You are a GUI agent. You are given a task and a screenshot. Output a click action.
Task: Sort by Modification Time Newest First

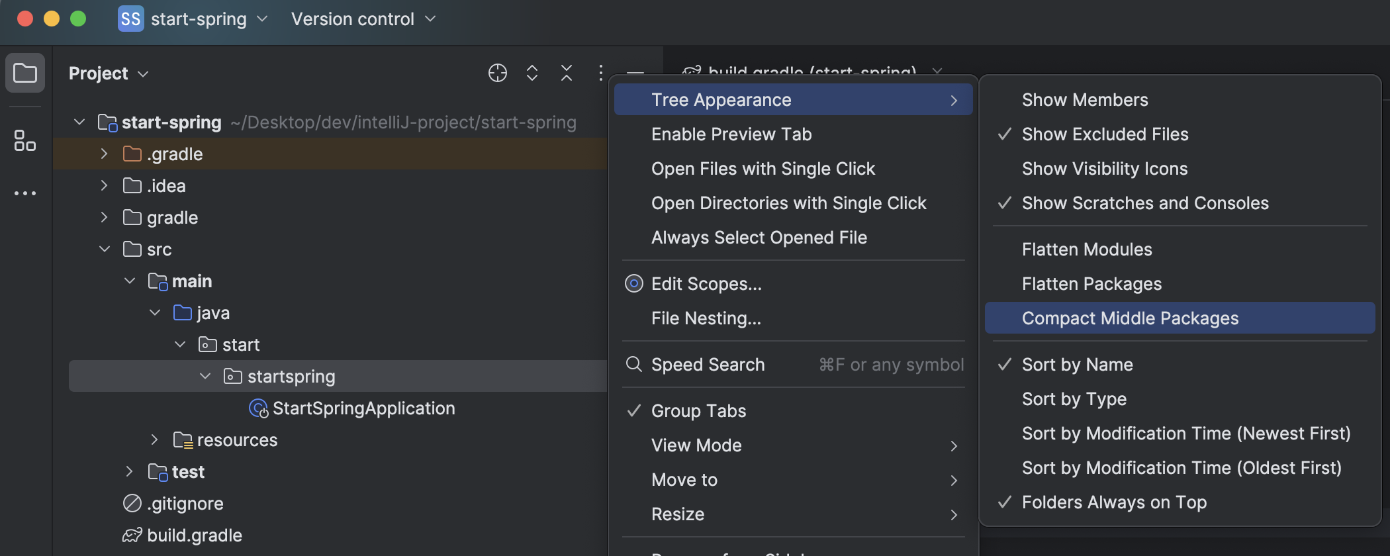(x=1180, y=434)
